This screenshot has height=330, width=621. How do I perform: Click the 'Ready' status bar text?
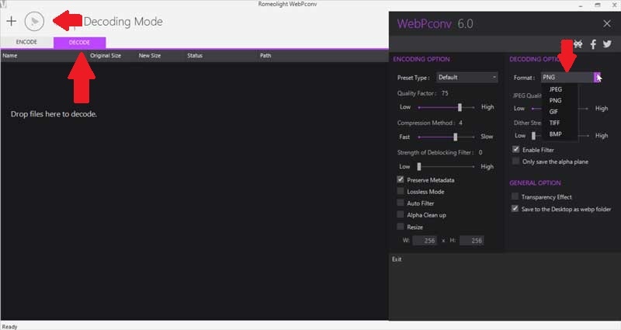(9, 327)
